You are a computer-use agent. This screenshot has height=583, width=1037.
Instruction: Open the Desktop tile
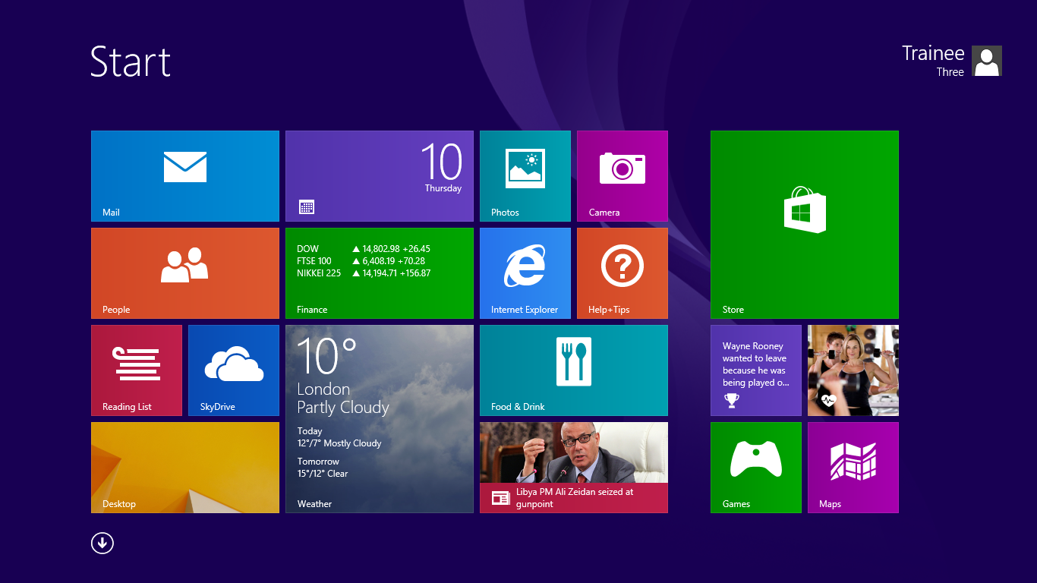(184, 467)
